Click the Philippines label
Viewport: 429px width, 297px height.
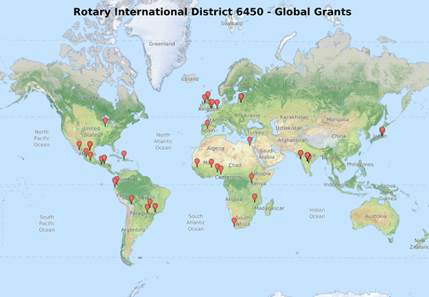(360, 164)
